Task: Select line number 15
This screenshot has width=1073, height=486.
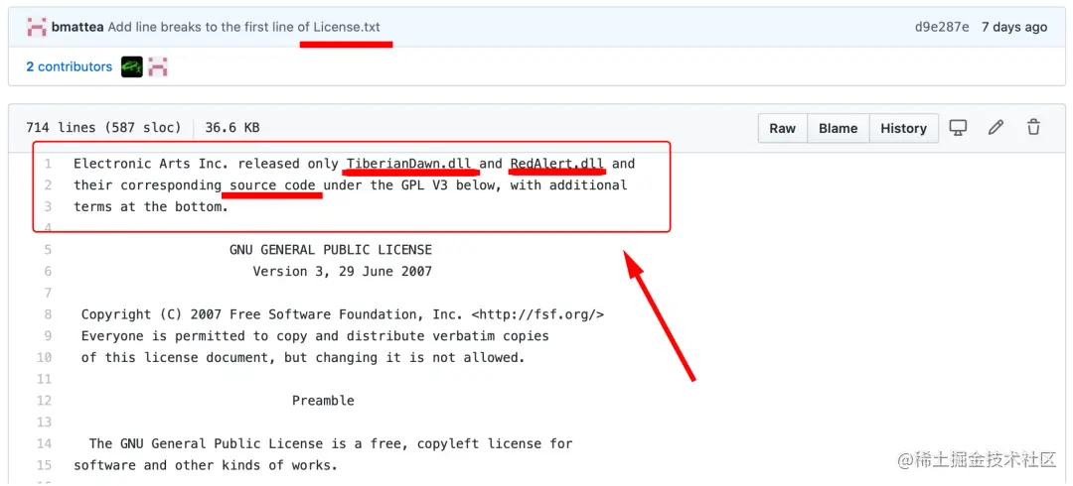Action: (45, 465)
